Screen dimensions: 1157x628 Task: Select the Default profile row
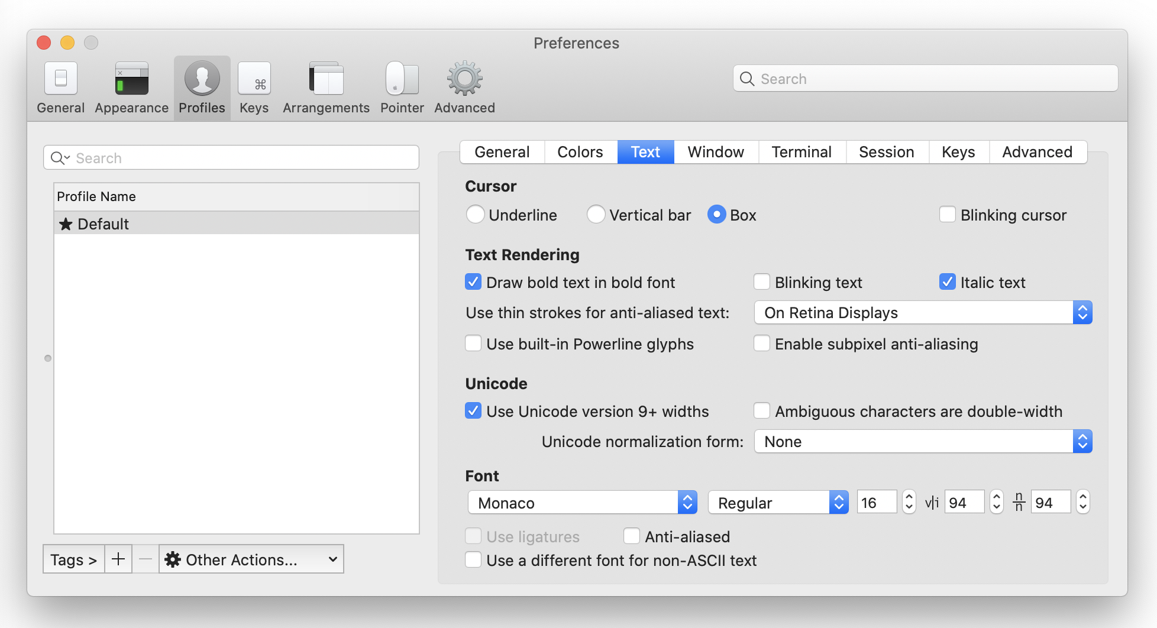point(177,224)
